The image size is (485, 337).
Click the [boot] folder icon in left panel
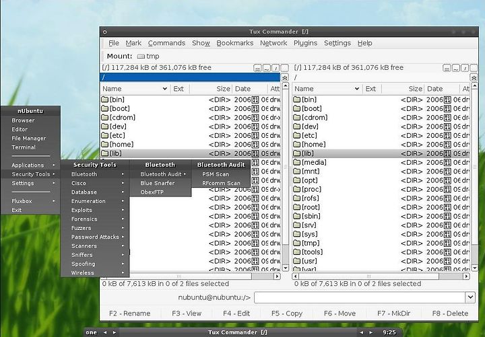105,108
